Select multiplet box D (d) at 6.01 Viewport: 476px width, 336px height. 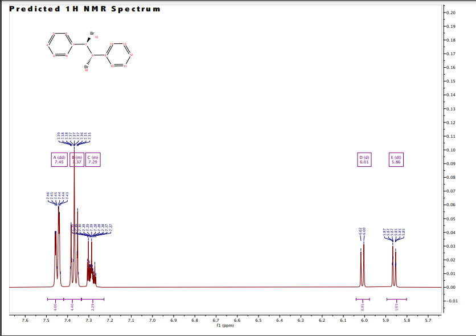pyautogui.click(x=365, y=160)
